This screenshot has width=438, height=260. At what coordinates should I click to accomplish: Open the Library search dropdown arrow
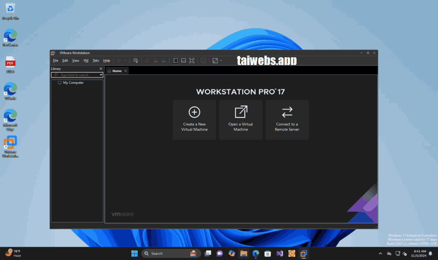[101, 75]
